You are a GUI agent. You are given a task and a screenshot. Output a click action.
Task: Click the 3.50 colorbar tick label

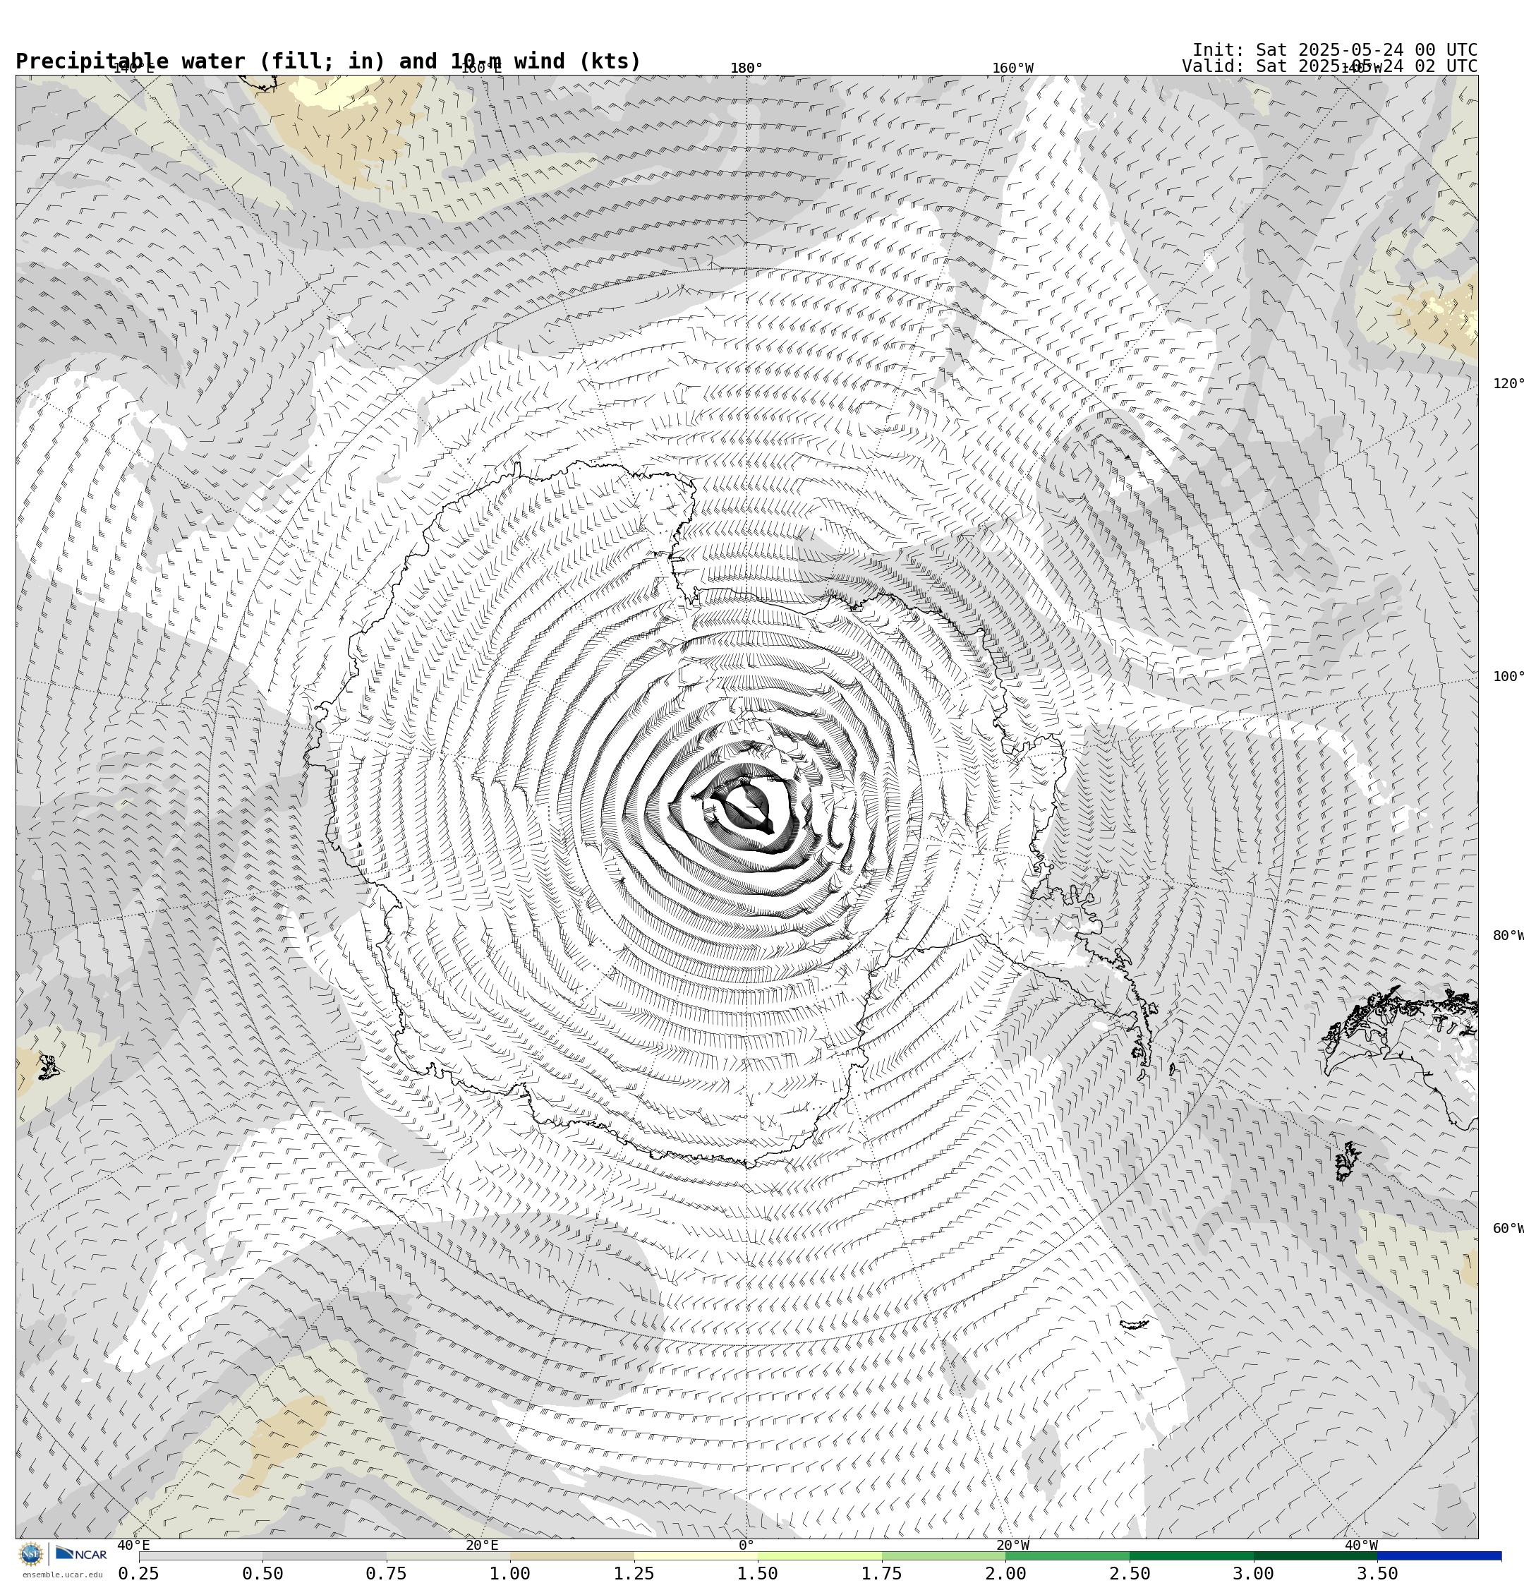(1378, 1573)
